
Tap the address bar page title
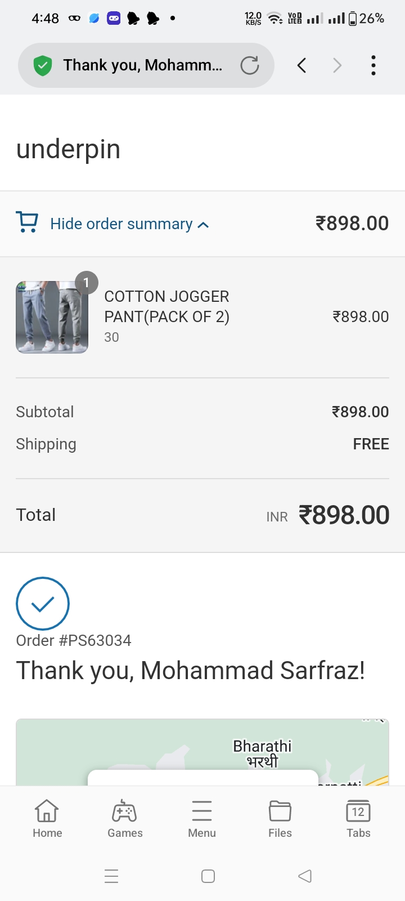click(x=143, y=66)
